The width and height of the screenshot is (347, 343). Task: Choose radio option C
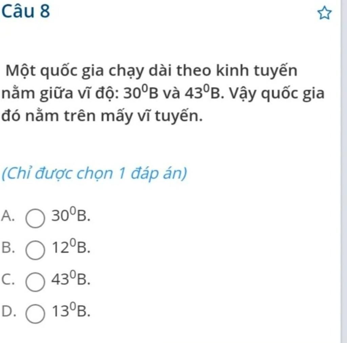(x=35, y=282)
